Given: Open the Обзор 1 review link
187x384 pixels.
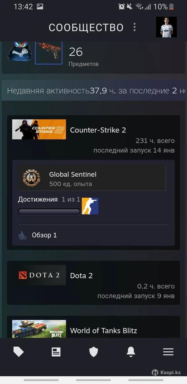Looking at the screenshot, I should pos(44,235).
